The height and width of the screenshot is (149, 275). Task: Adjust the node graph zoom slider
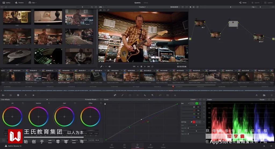click(x=264, y=7)
